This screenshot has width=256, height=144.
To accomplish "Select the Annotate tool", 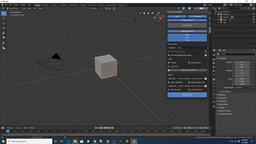I will click(x=4, y=43).
